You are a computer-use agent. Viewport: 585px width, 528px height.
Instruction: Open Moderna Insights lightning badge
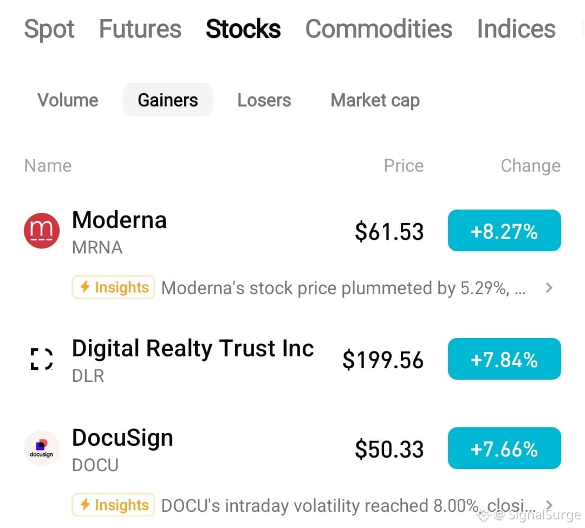coord(113,287)
